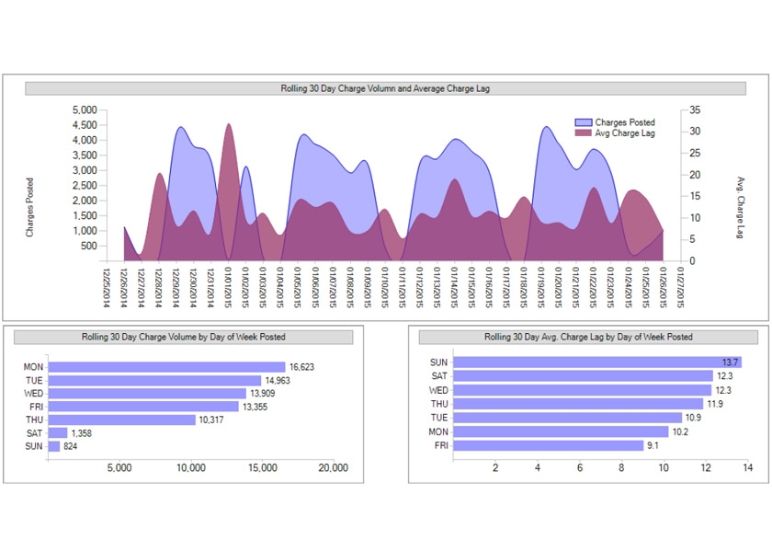This screenshot has height=552, width=772.
Task: Click the Charges Posted legend color swatch
Action: coord(584,122)
